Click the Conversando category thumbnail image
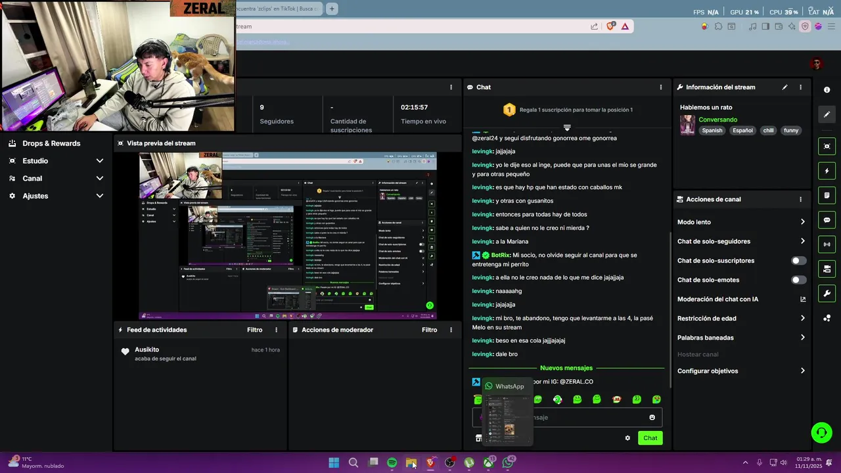 pyautogui.click(x=687, y=125)
